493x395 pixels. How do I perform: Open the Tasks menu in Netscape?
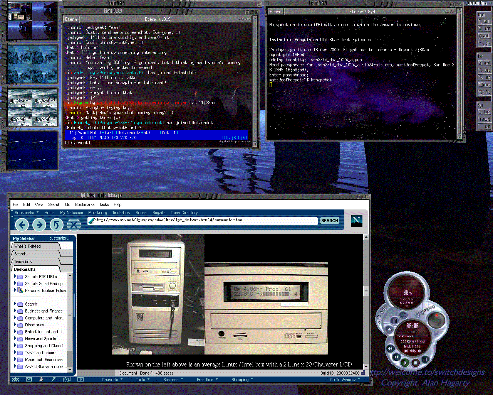click(x=104, y=204)
